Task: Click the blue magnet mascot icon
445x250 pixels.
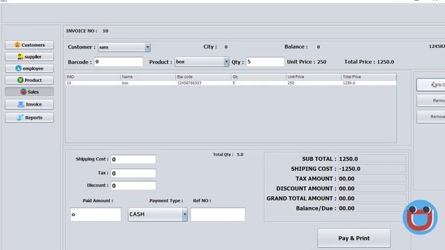Action: 420,217
